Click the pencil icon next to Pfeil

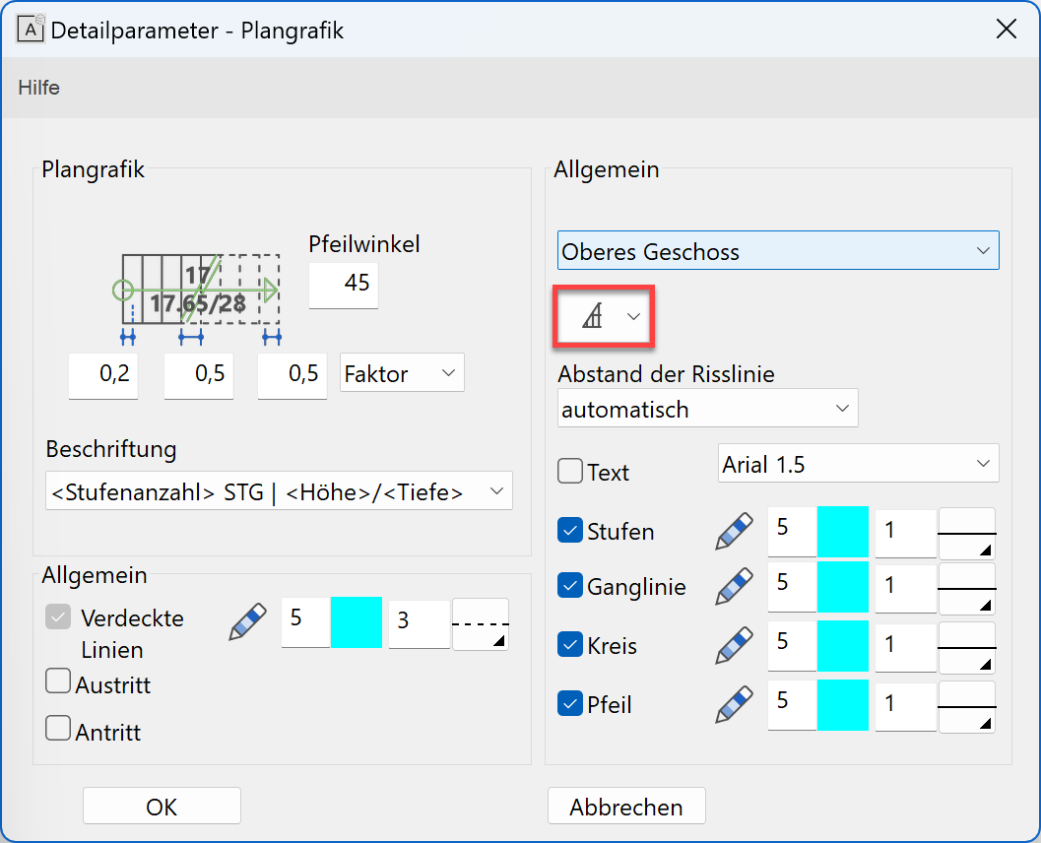click(733, 703)
